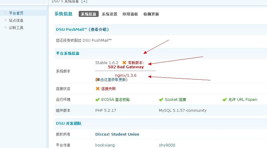The height and width of the screenshot is (148, 267).
Task: Click the 运行环境 row label
Action: point(63,100)
